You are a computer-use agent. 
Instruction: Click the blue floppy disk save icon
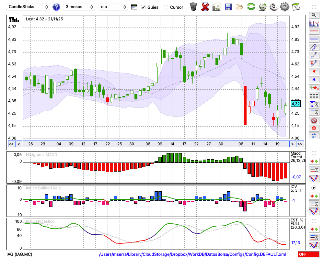click(x=228, y=7)
